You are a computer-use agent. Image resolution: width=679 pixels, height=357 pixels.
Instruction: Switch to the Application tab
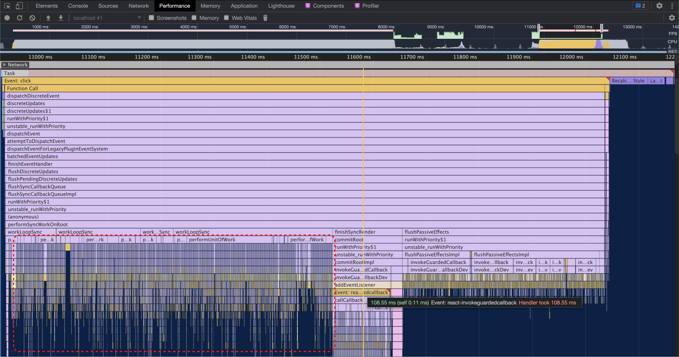[x=244, y=6]
